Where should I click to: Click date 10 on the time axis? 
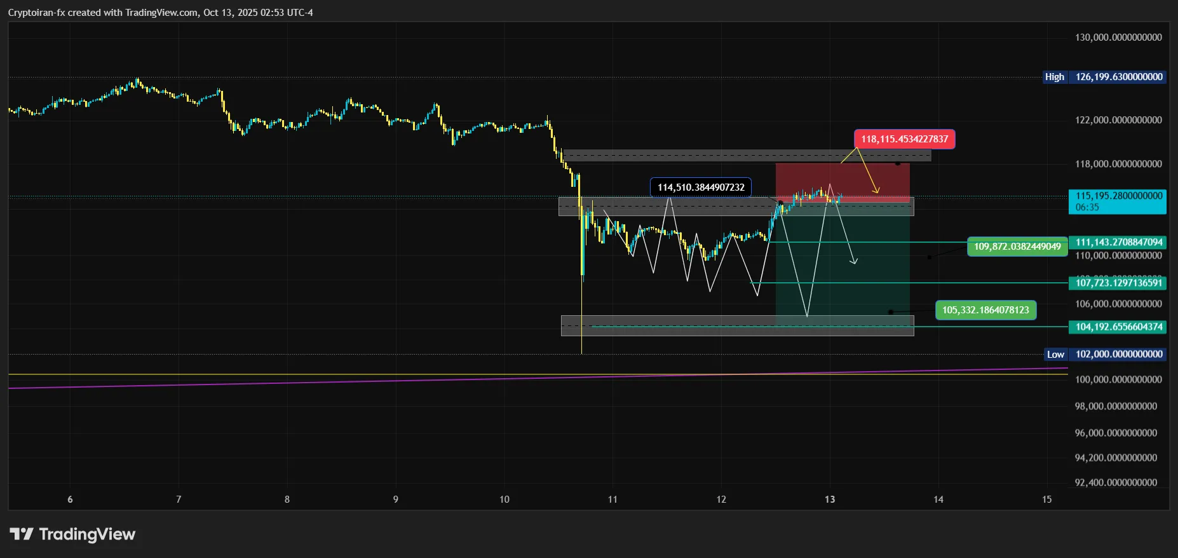(x=504, y=500)
